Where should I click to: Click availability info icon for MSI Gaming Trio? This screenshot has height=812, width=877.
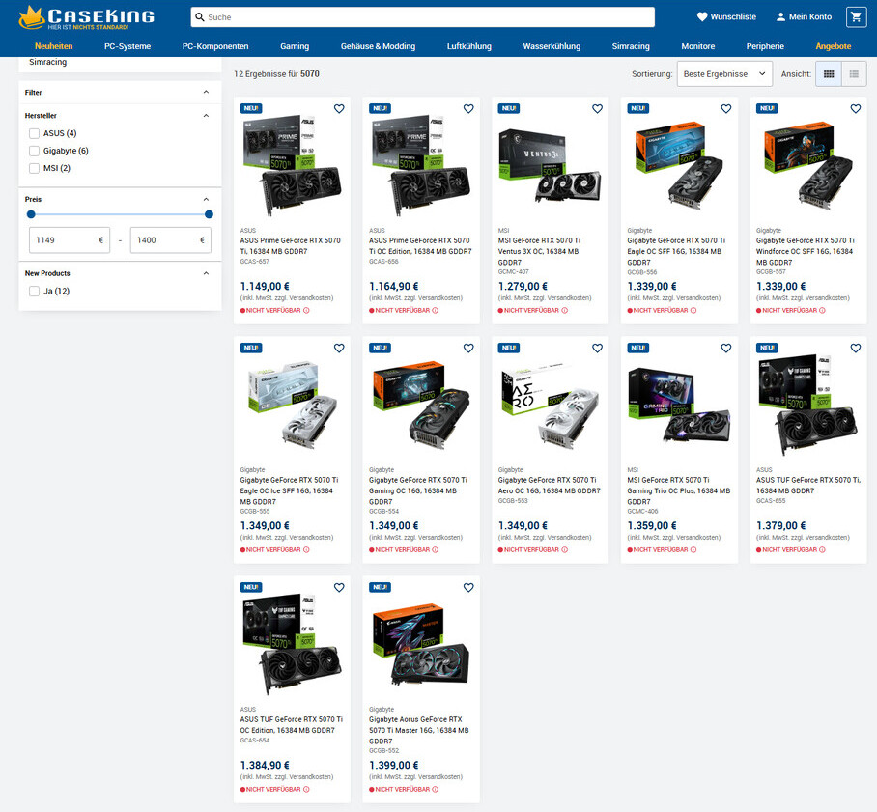pyautogui.click(x=693, y=549)
